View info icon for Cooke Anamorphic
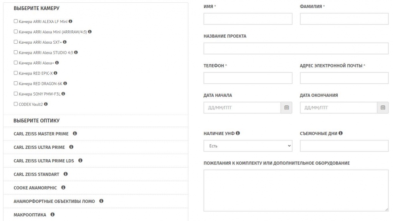This screenshot has width=393, height=221. pyautogui.click(x=63, y=187)
